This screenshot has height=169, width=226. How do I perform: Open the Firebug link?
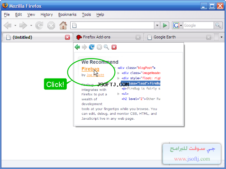[90, 69]
